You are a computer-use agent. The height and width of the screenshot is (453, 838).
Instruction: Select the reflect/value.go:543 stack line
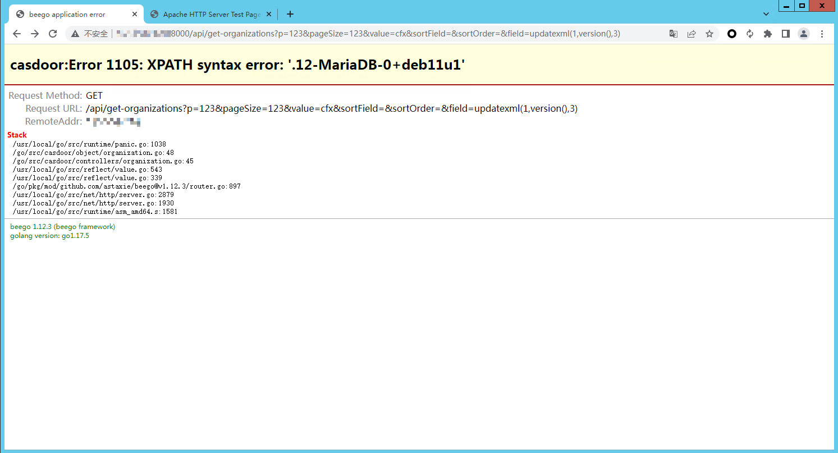point(87,170)
